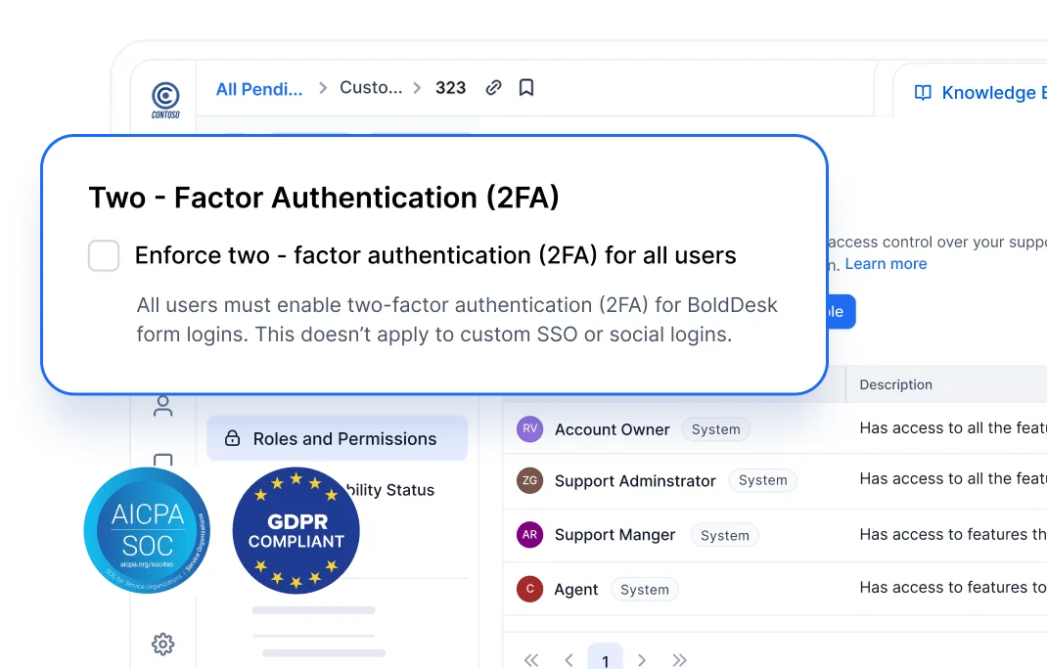Expand the All Pending breadcrumb chevron

coord(321,88)
